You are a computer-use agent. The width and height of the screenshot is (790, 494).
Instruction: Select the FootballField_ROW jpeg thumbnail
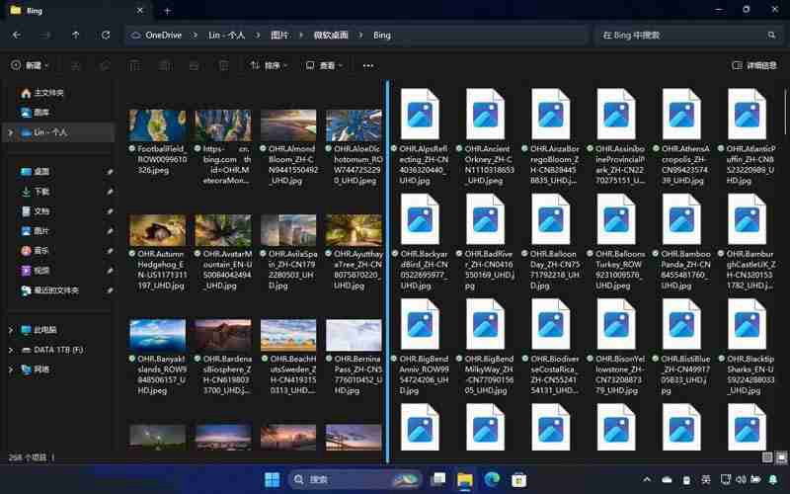158,126
